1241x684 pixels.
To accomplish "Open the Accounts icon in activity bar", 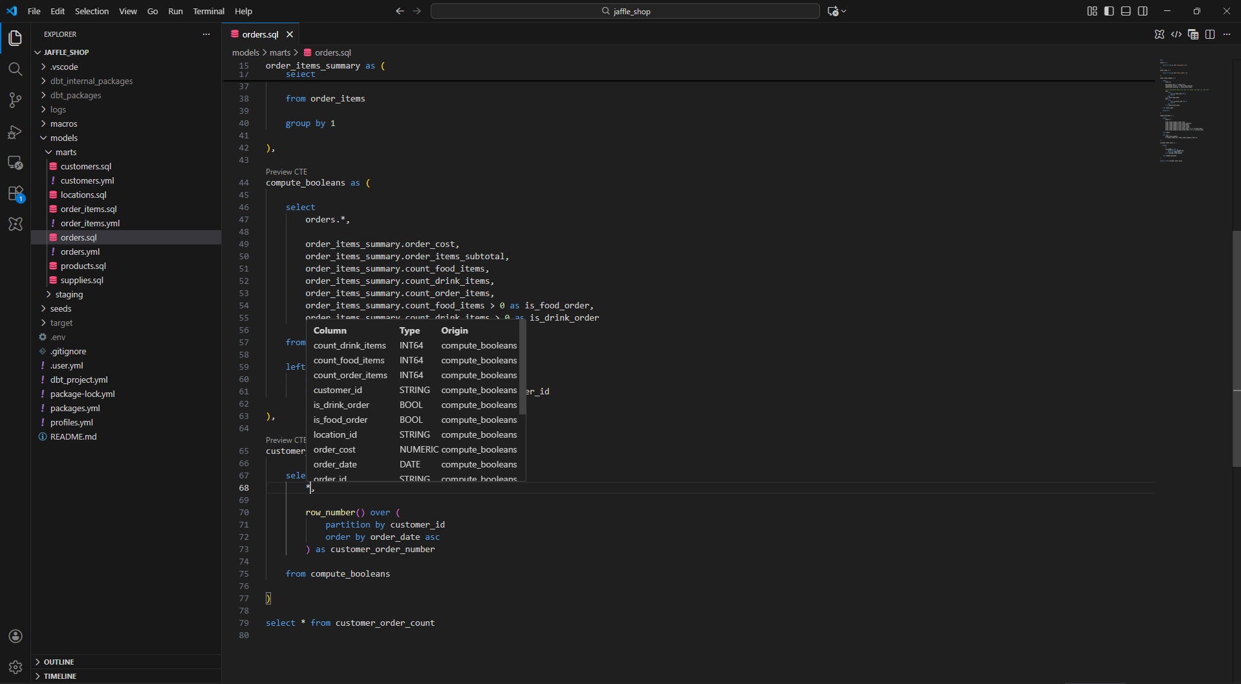I will point(16,636).
